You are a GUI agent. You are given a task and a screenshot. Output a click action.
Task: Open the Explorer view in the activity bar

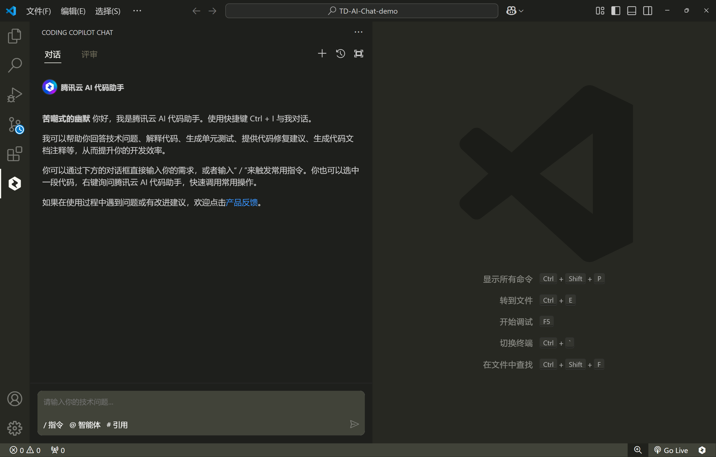(x=14, y=36)
